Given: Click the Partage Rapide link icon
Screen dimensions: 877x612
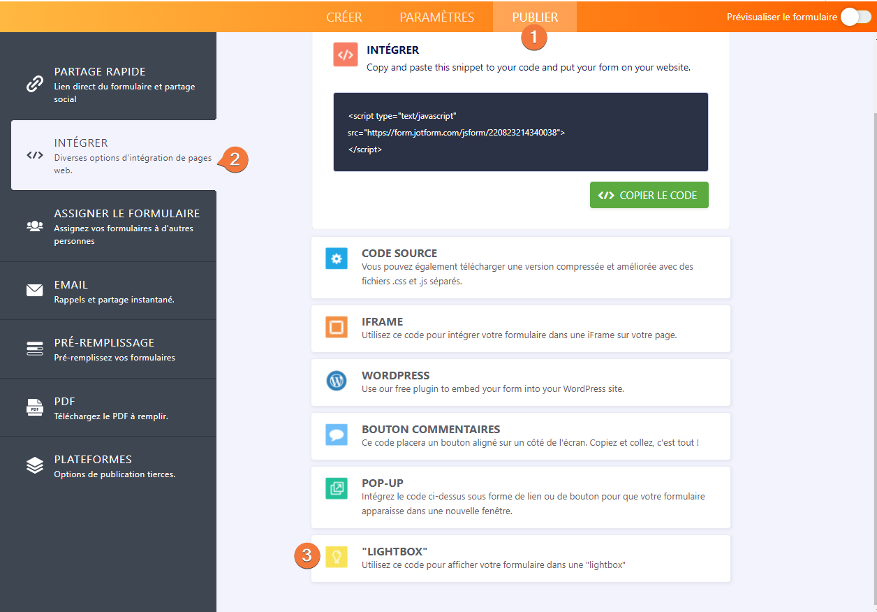Looking at the screenshot, I should point(35,85).
